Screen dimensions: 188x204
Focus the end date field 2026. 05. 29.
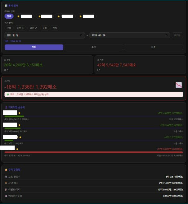click(130, 35)
